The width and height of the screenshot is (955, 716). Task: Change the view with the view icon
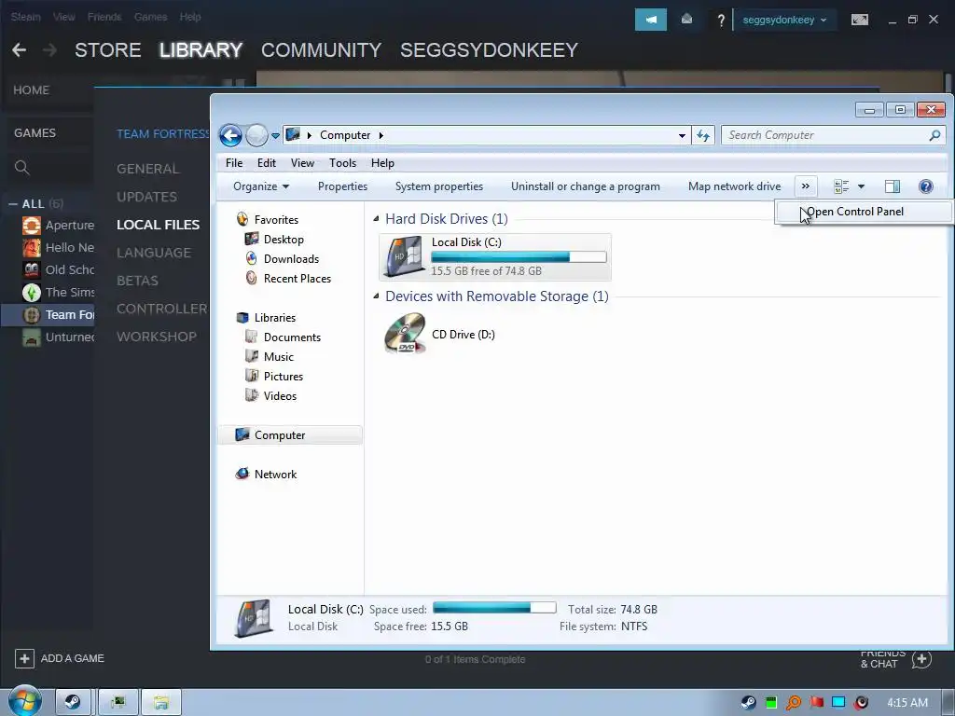pos(841,186)
